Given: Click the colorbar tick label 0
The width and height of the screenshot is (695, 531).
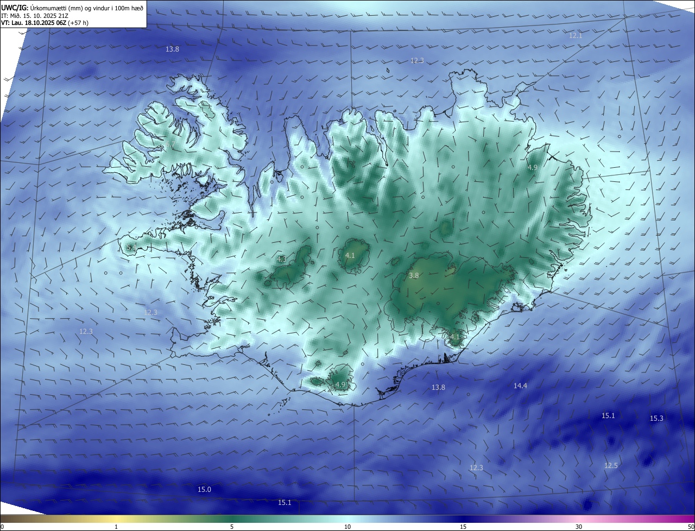Looking at the screenshot, I should coord(2,527).
